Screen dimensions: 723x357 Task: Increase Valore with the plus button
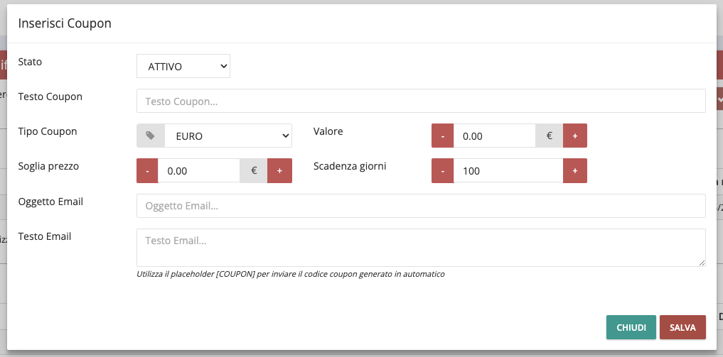click(x=575, y=136)
